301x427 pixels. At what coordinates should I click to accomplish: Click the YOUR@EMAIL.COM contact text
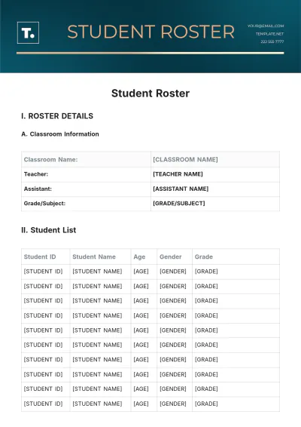tap(266, 26)
